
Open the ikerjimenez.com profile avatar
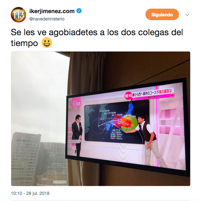(19, 15)
